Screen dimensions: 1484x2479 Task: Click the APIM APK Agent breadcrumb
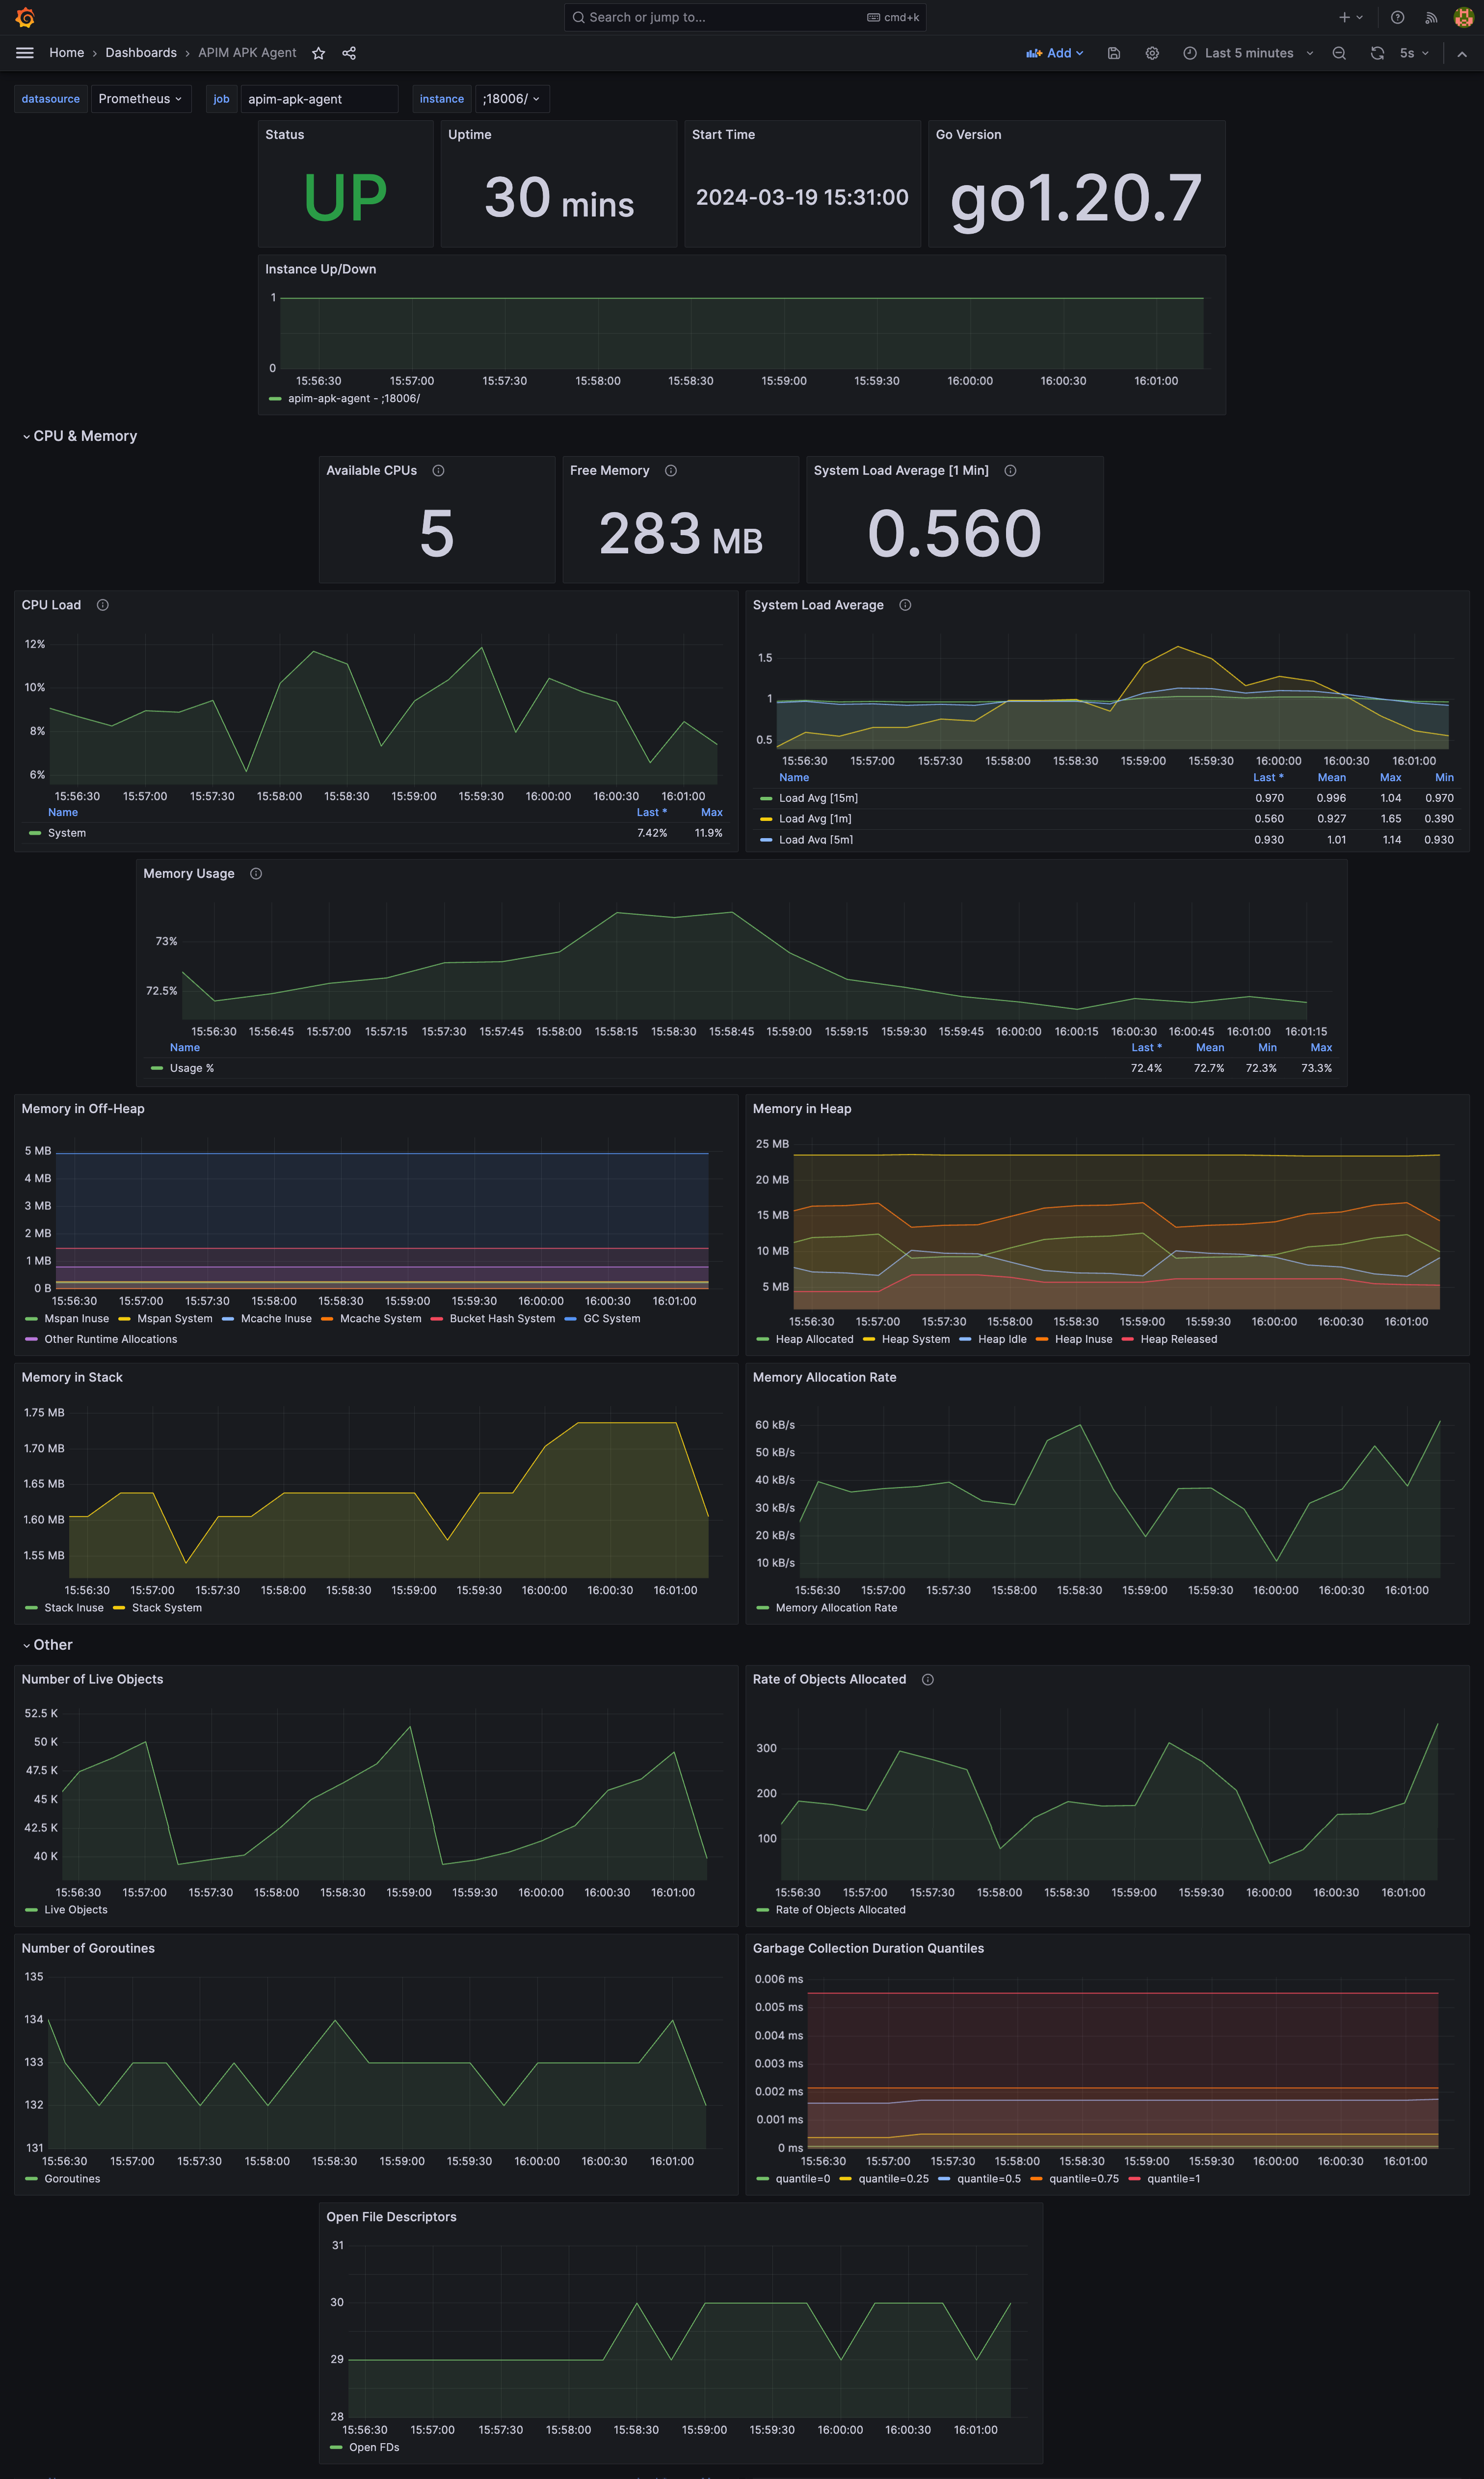[247, 53]
